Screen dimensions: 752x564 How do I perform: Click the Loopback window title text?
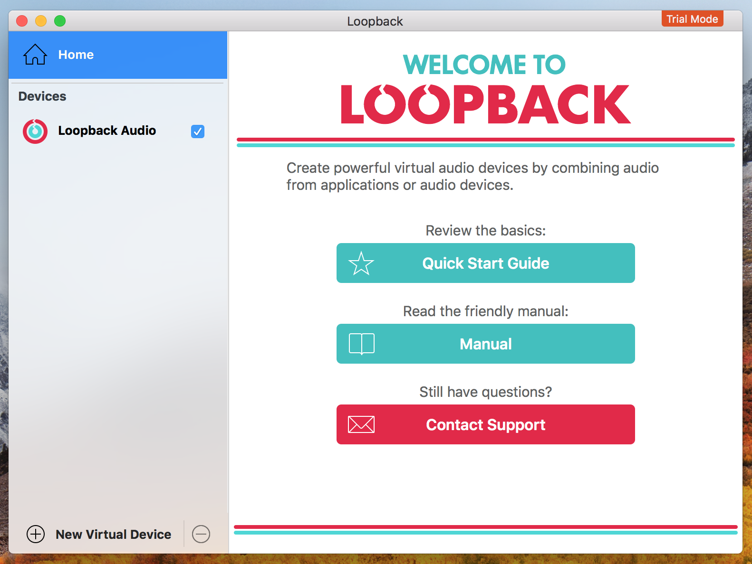[x=375, y=21]
